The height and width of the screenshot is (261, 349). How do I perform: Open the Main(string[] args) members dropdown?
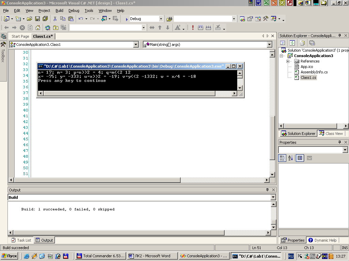pyautogui.click(x=270, y=45)
